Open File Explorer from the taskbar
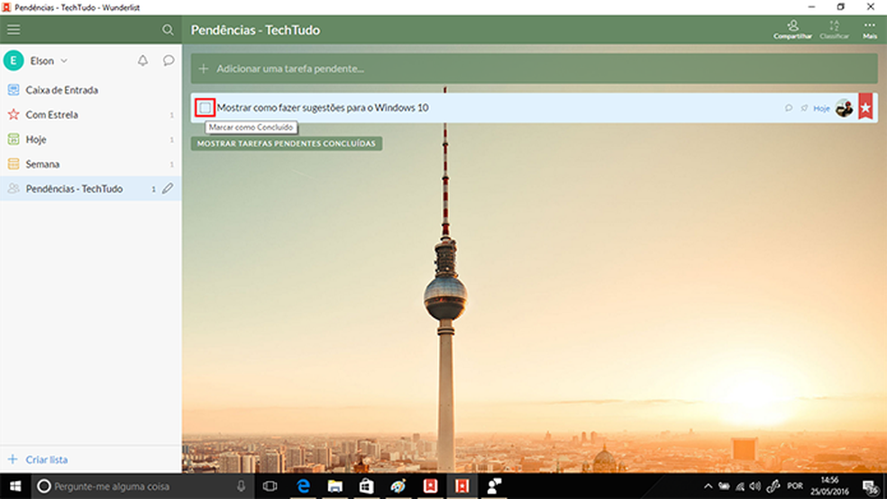887x499 pixels. (335, 486)
